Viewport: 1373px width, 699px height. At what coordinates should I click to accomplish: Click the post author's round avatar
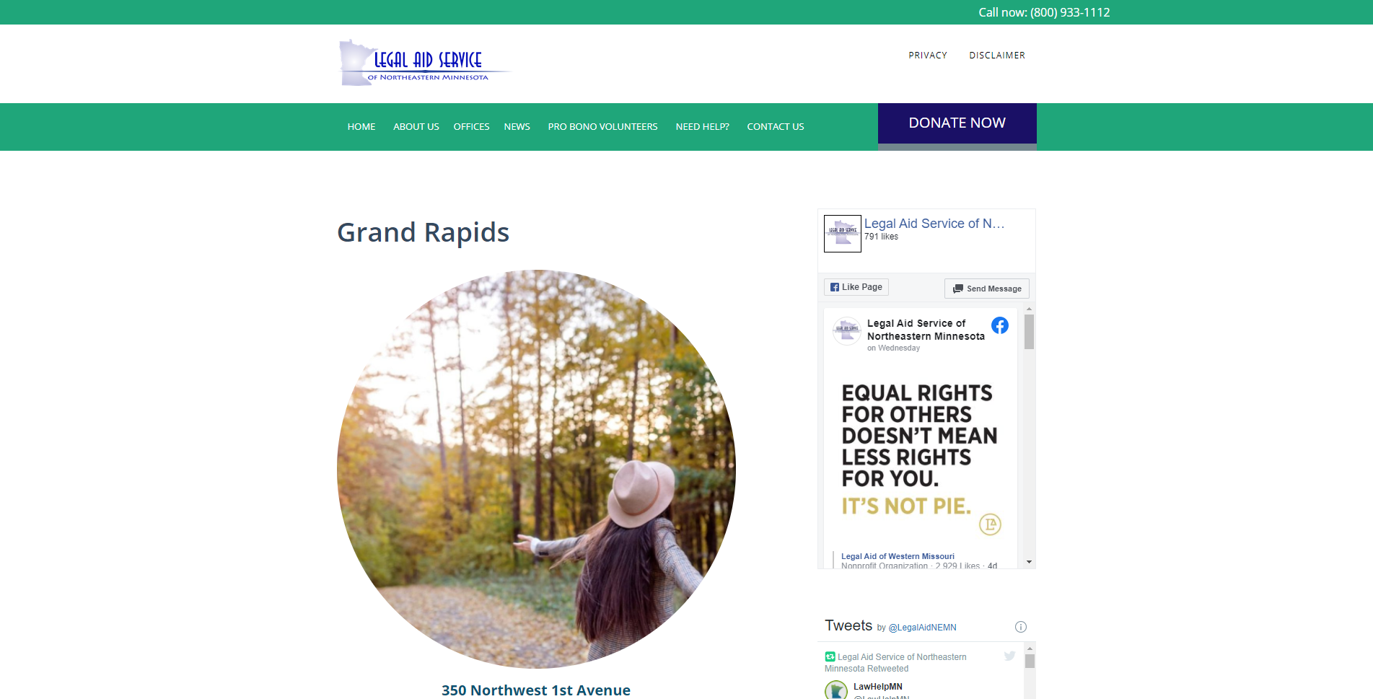click(846, 331)
